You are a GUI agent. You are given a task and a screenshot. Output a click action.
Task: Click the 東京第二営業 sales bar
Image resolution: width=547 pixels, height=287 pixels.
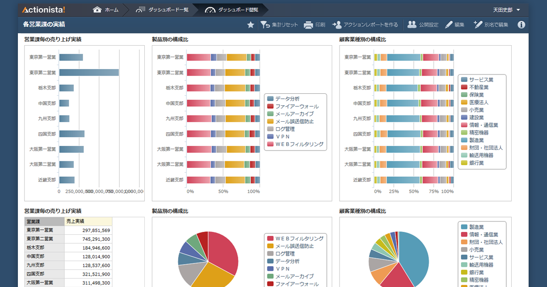click(89, 72)
